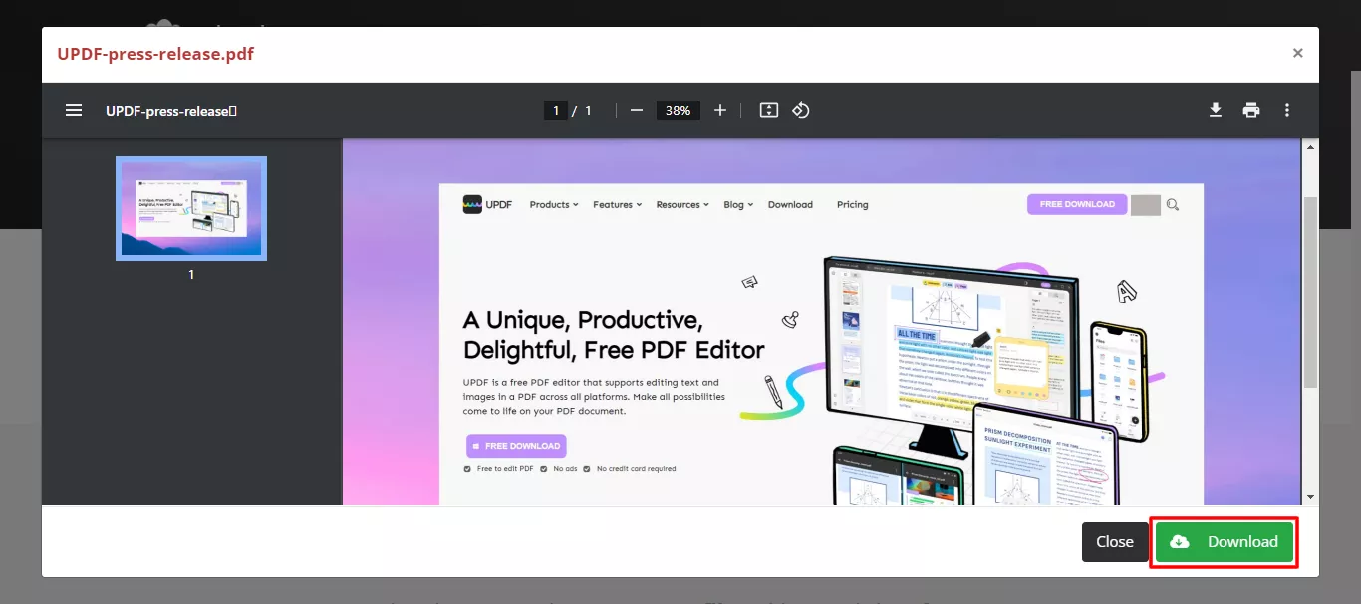Select the page 1 thumbnail
The width and height of the screenshot is (1361, 604).
click(x=191, y=207)
